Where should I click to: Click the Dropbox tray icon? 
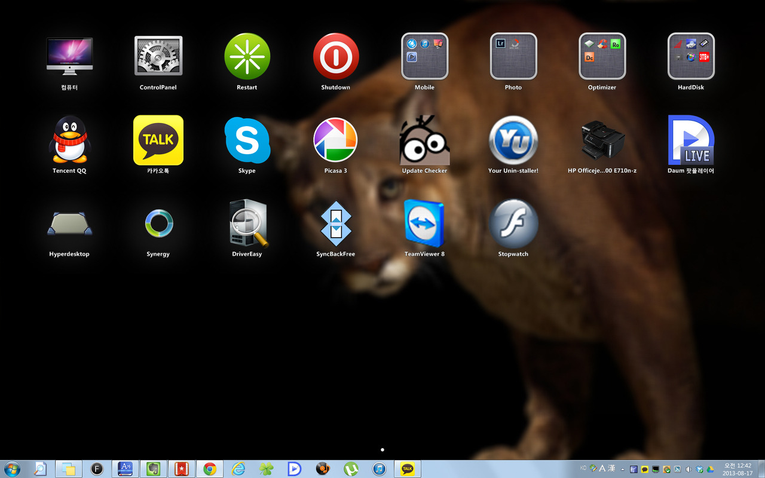coord(699,470)
